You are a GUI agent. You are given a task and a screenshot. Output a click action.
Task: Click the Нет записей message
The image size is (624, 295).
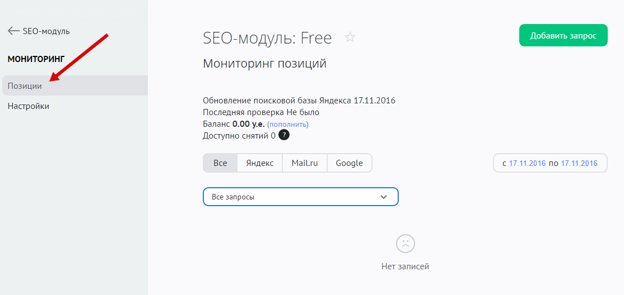pos(405,267)
